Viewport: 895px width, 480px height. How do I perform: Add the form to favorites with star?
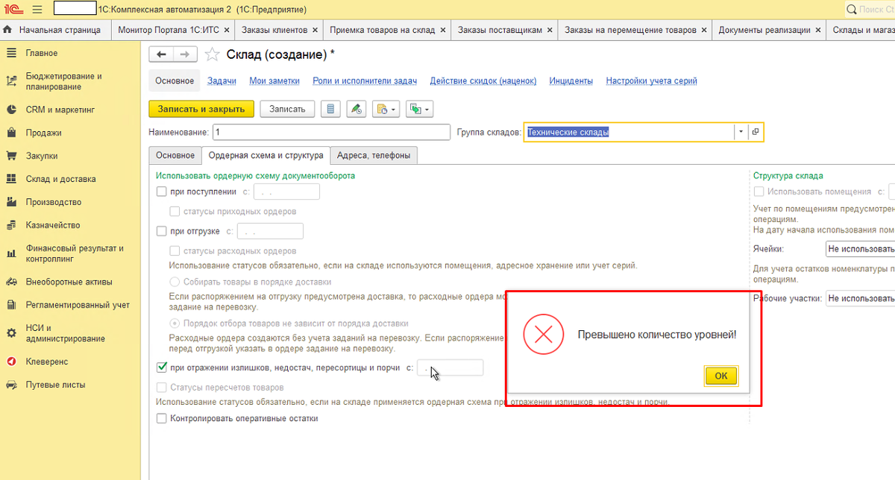click(x=212, y=54)
